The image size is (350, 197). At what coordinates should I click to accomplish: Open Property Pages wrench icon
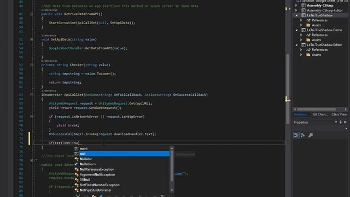pos(311,135)
